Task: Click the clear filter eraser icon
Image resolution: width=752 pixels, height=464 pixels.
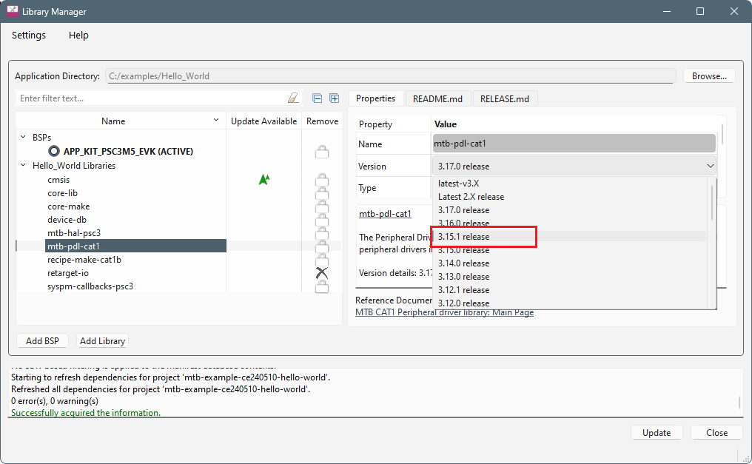Action: point(293,98)
